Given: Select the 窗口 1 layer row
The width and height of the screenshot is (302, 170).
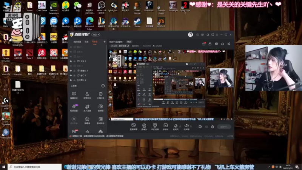Looking at the screenshot, I should click(x=88, y=76).
